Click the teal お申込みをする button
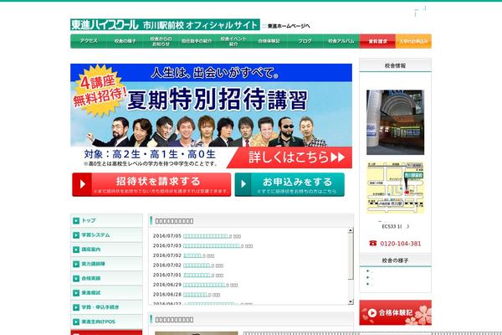 click(x=289, y=184)
